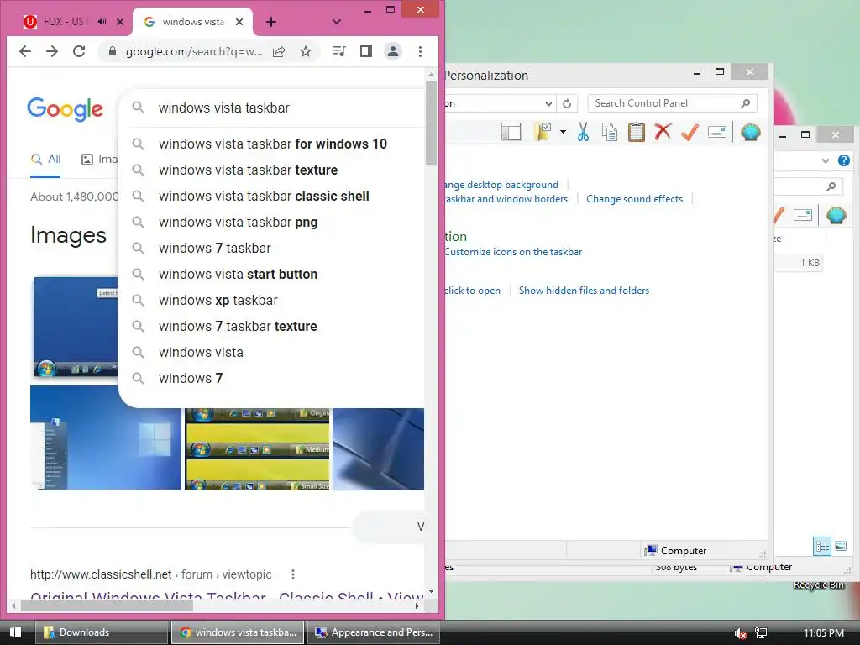The height and width of the screenshot is (645, 860).
Task: Click the Rename icon in Personalization toolbar
Action: (717, 132)
